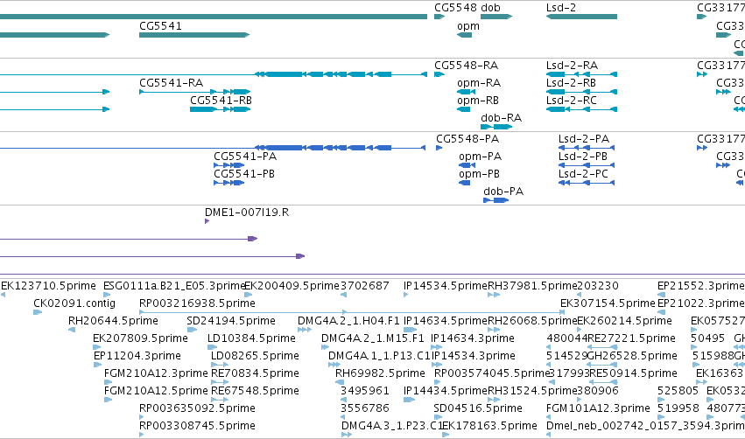
Task: Click the DMG4A2_1.H04.F1 label
Action: click(x=348, y=321)
